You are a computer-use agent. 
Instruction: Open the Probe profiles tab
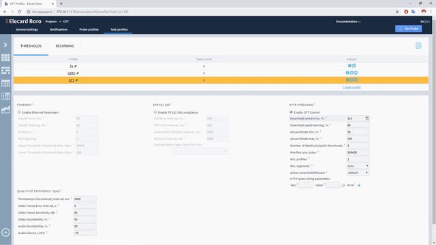point(89,29)
